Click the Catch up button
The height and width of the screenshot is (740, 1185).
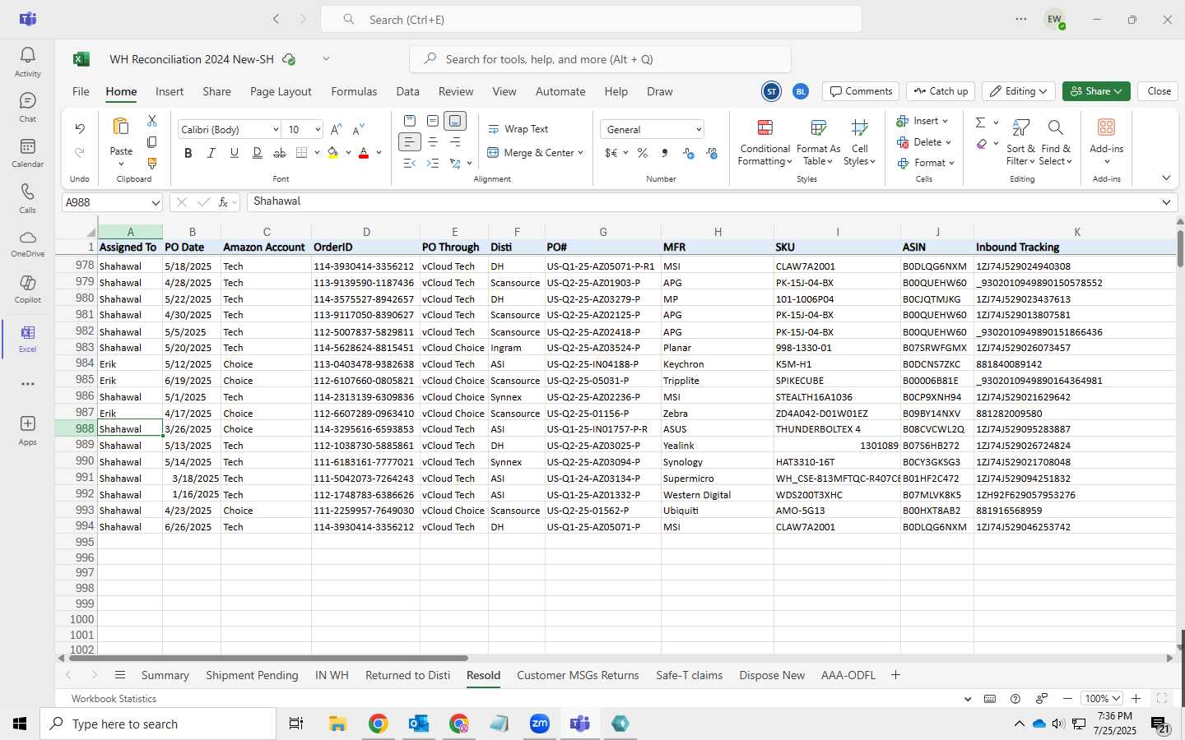pos(941,91)
